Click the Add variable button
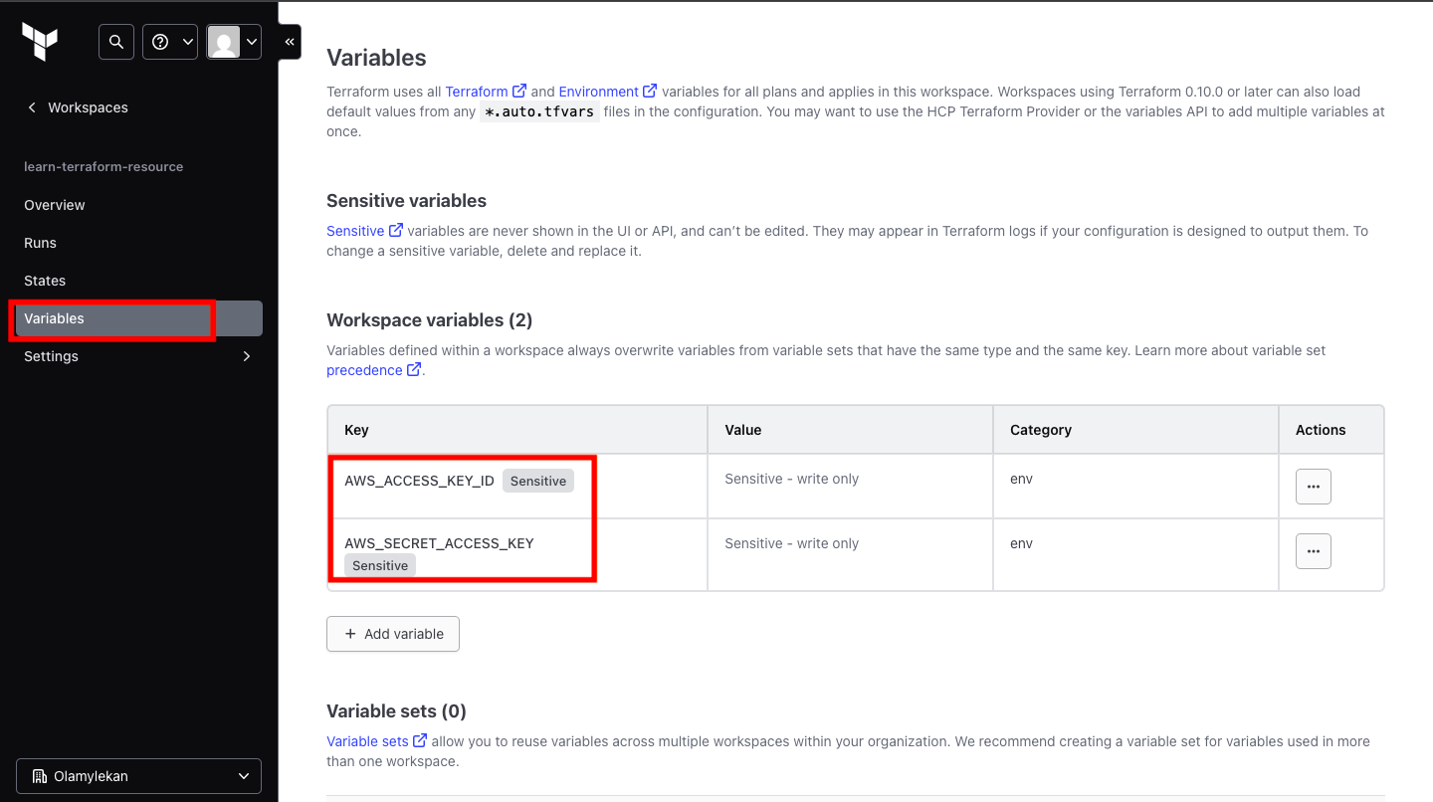This screenshot has width=1433, height=802. (393, 634)
